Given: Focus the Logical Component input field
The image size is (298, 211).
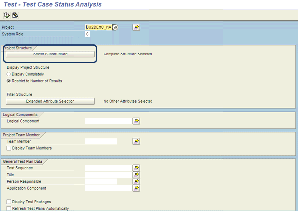Looking at the screenshot, I should tap(108, 121).
